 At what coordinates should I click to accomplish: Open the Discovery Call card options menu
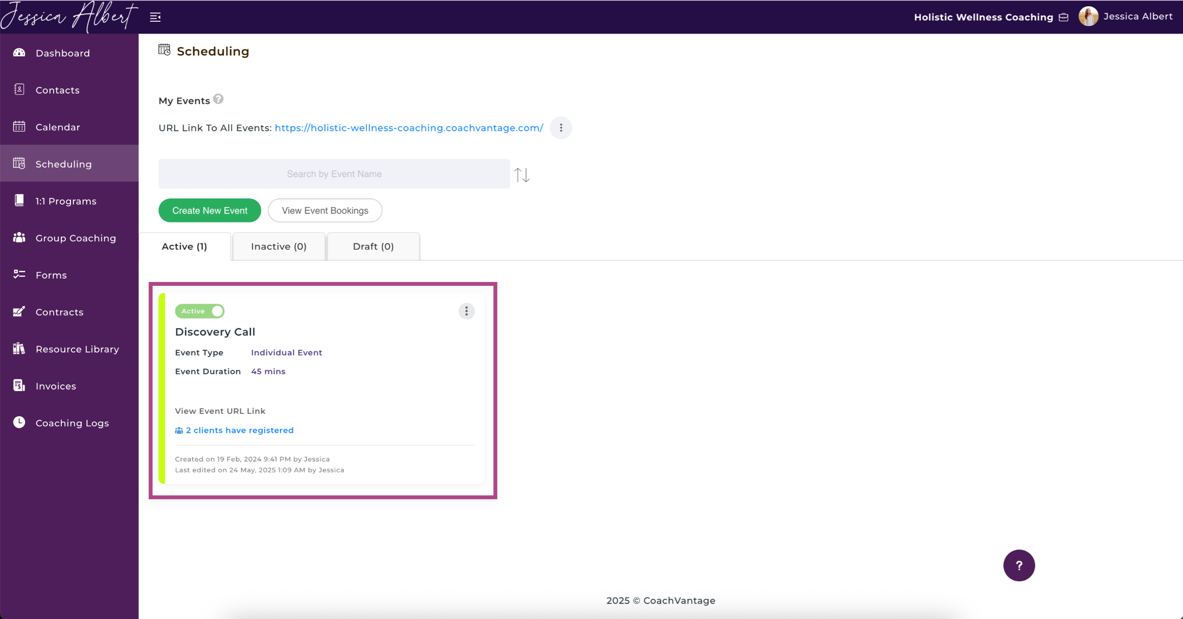point(466,311)
